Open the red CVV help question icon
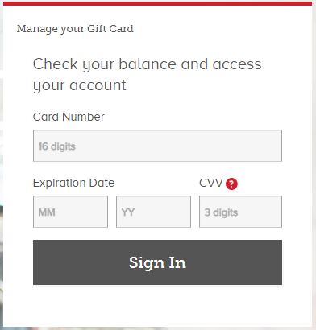316x330 pixels. click(x=231, y=184)
